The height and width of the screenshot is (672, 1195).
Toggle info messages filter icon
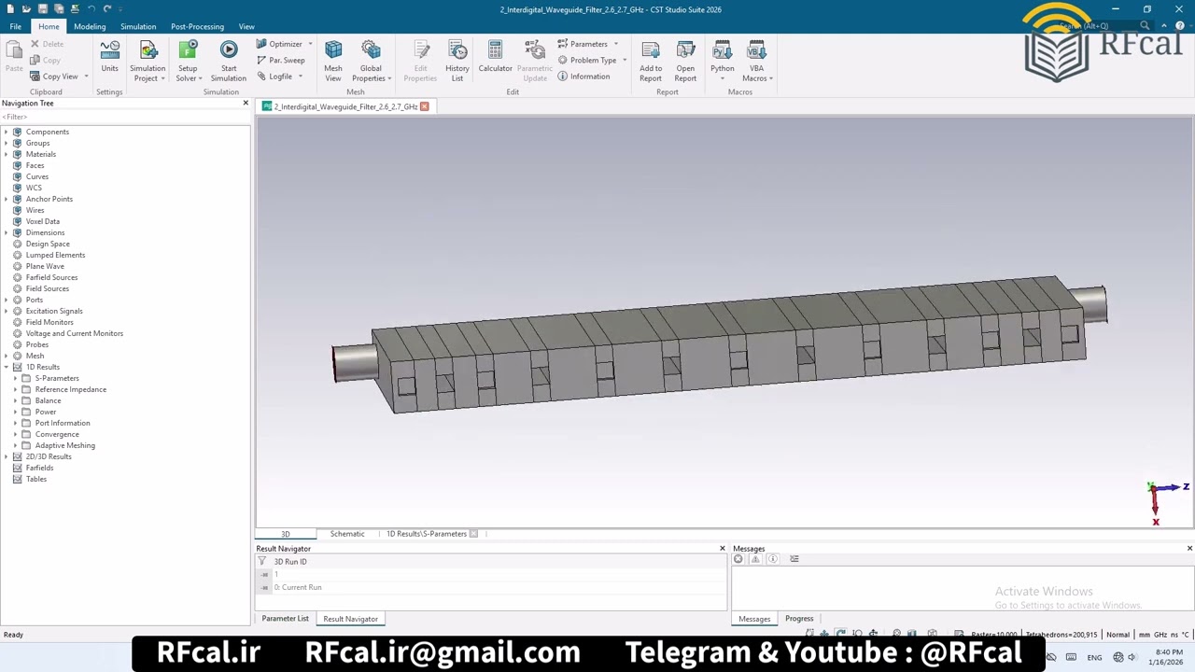[773, 559]
